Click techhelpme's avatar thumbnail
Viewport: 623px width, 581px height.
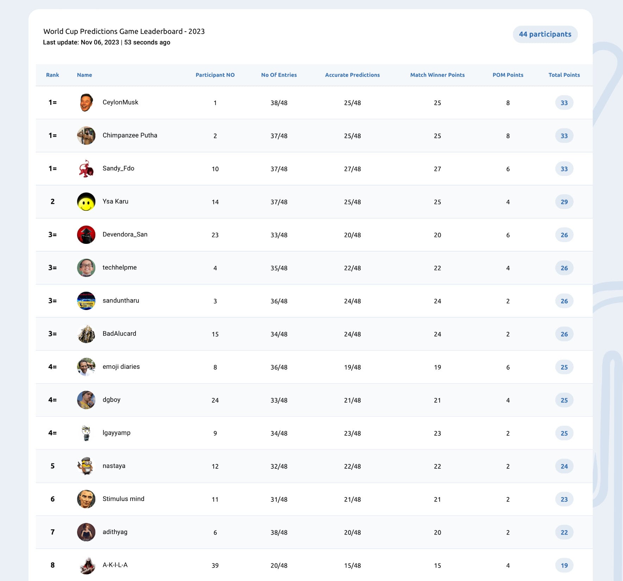click(86, 268)
